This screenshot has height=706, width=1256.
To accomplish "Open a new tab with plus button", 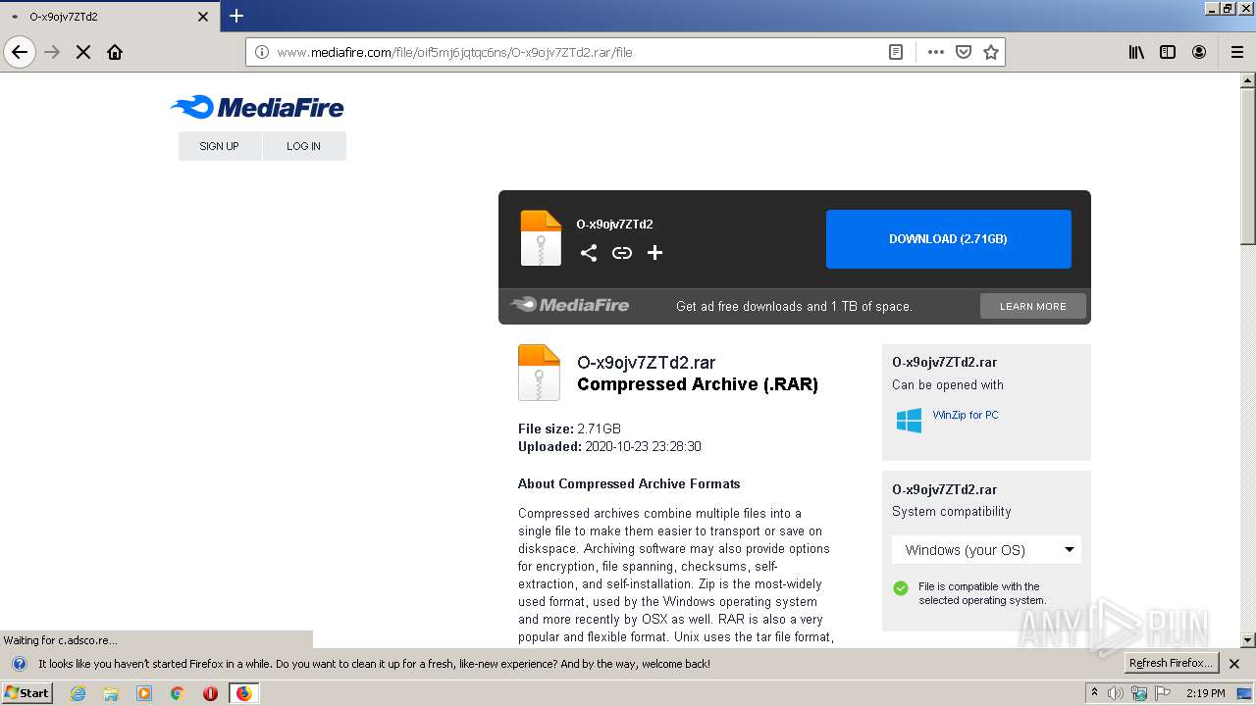I will 236,16.
